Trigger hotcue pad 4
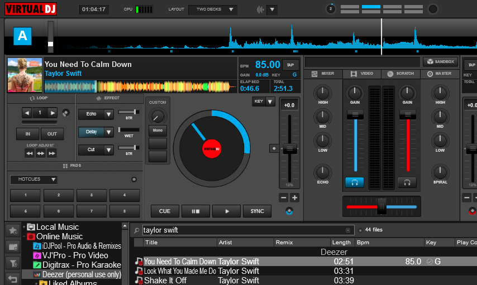 click(125, 195)
